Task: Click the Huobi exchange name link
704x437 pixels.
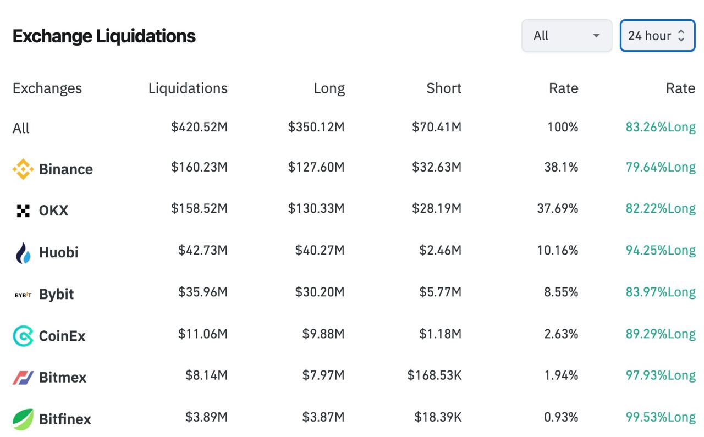Action: pos(59,252)
